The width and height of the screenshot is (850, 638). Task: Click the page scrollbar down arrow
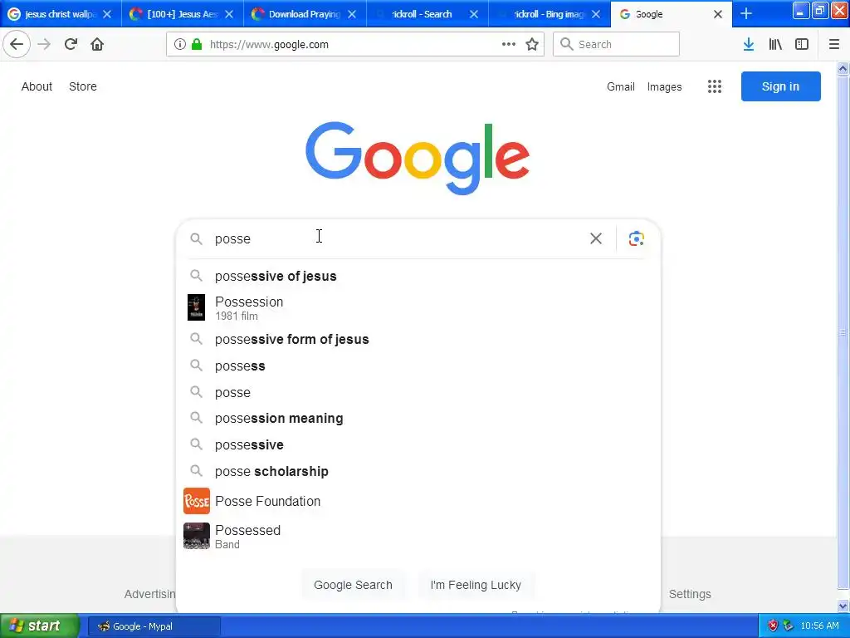tap(843, 606)
